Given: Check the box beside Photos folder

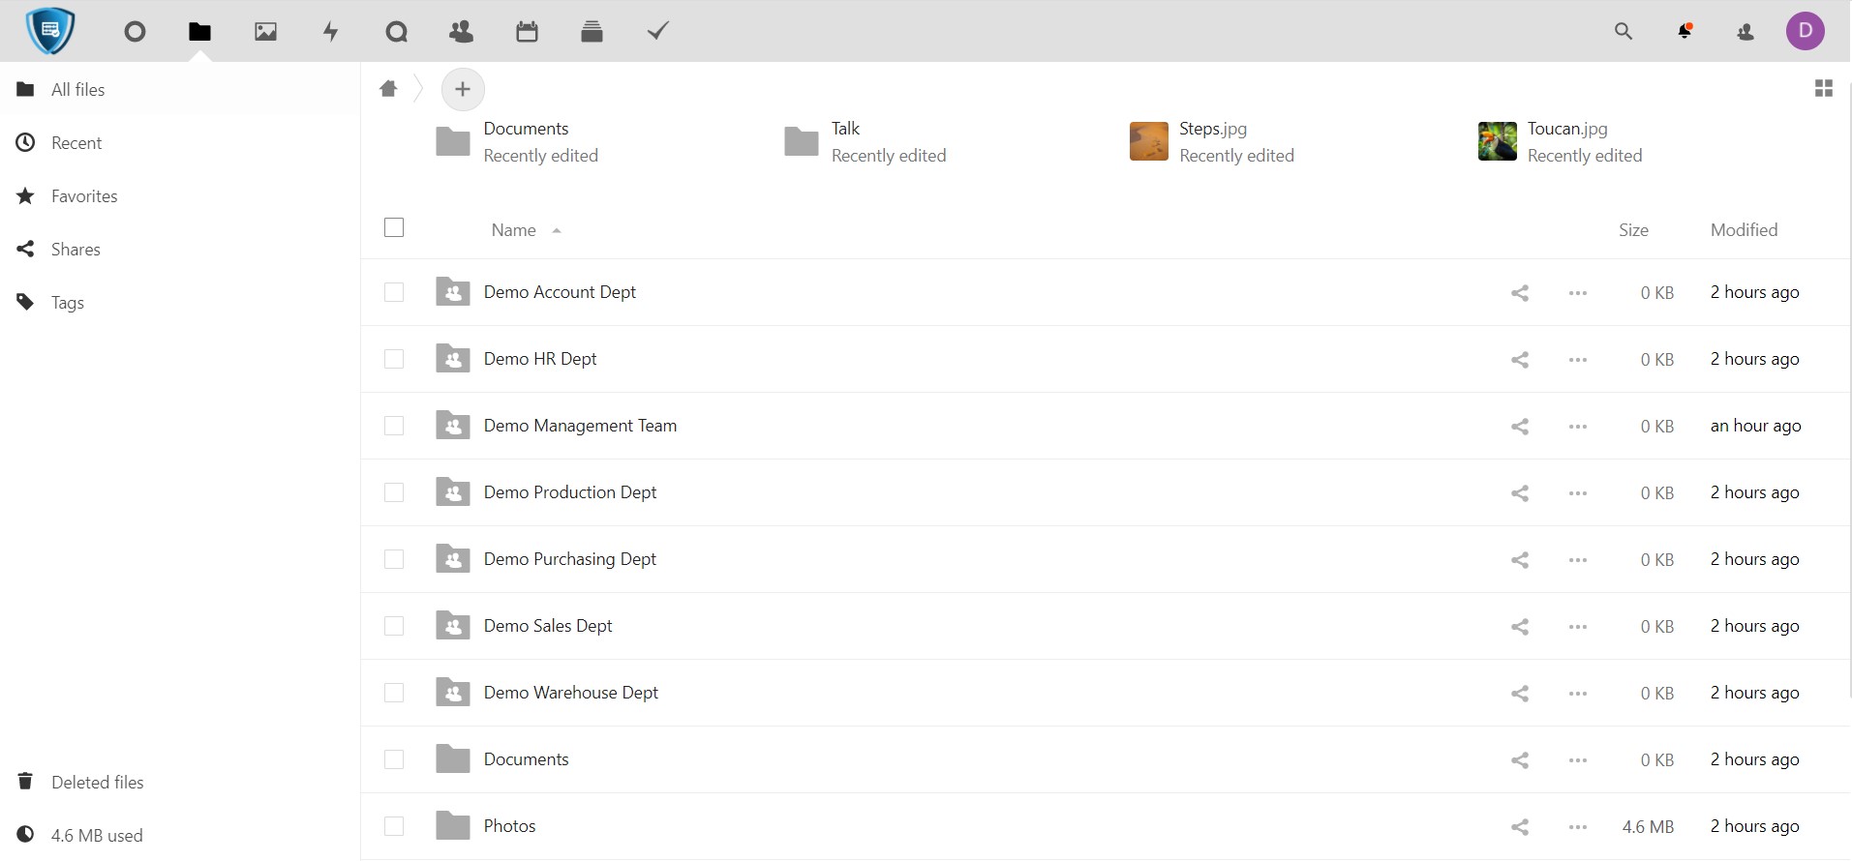Looking at the screenshot, I should 394,826.
